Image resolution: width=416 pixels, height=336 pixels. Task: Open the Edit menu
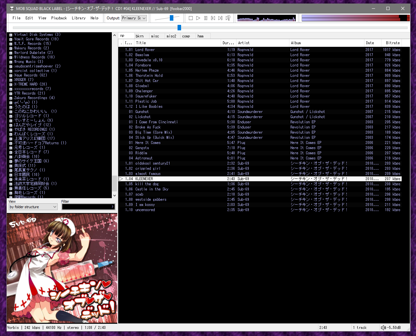click(x=29, y=18)
